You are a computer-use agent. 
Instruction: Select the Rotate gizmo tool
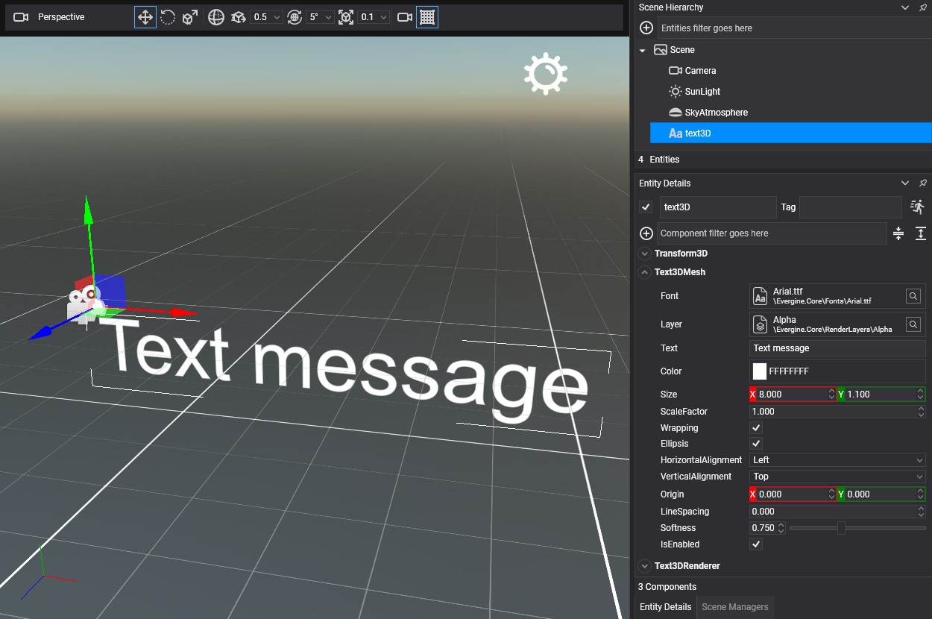pos(168,17)
